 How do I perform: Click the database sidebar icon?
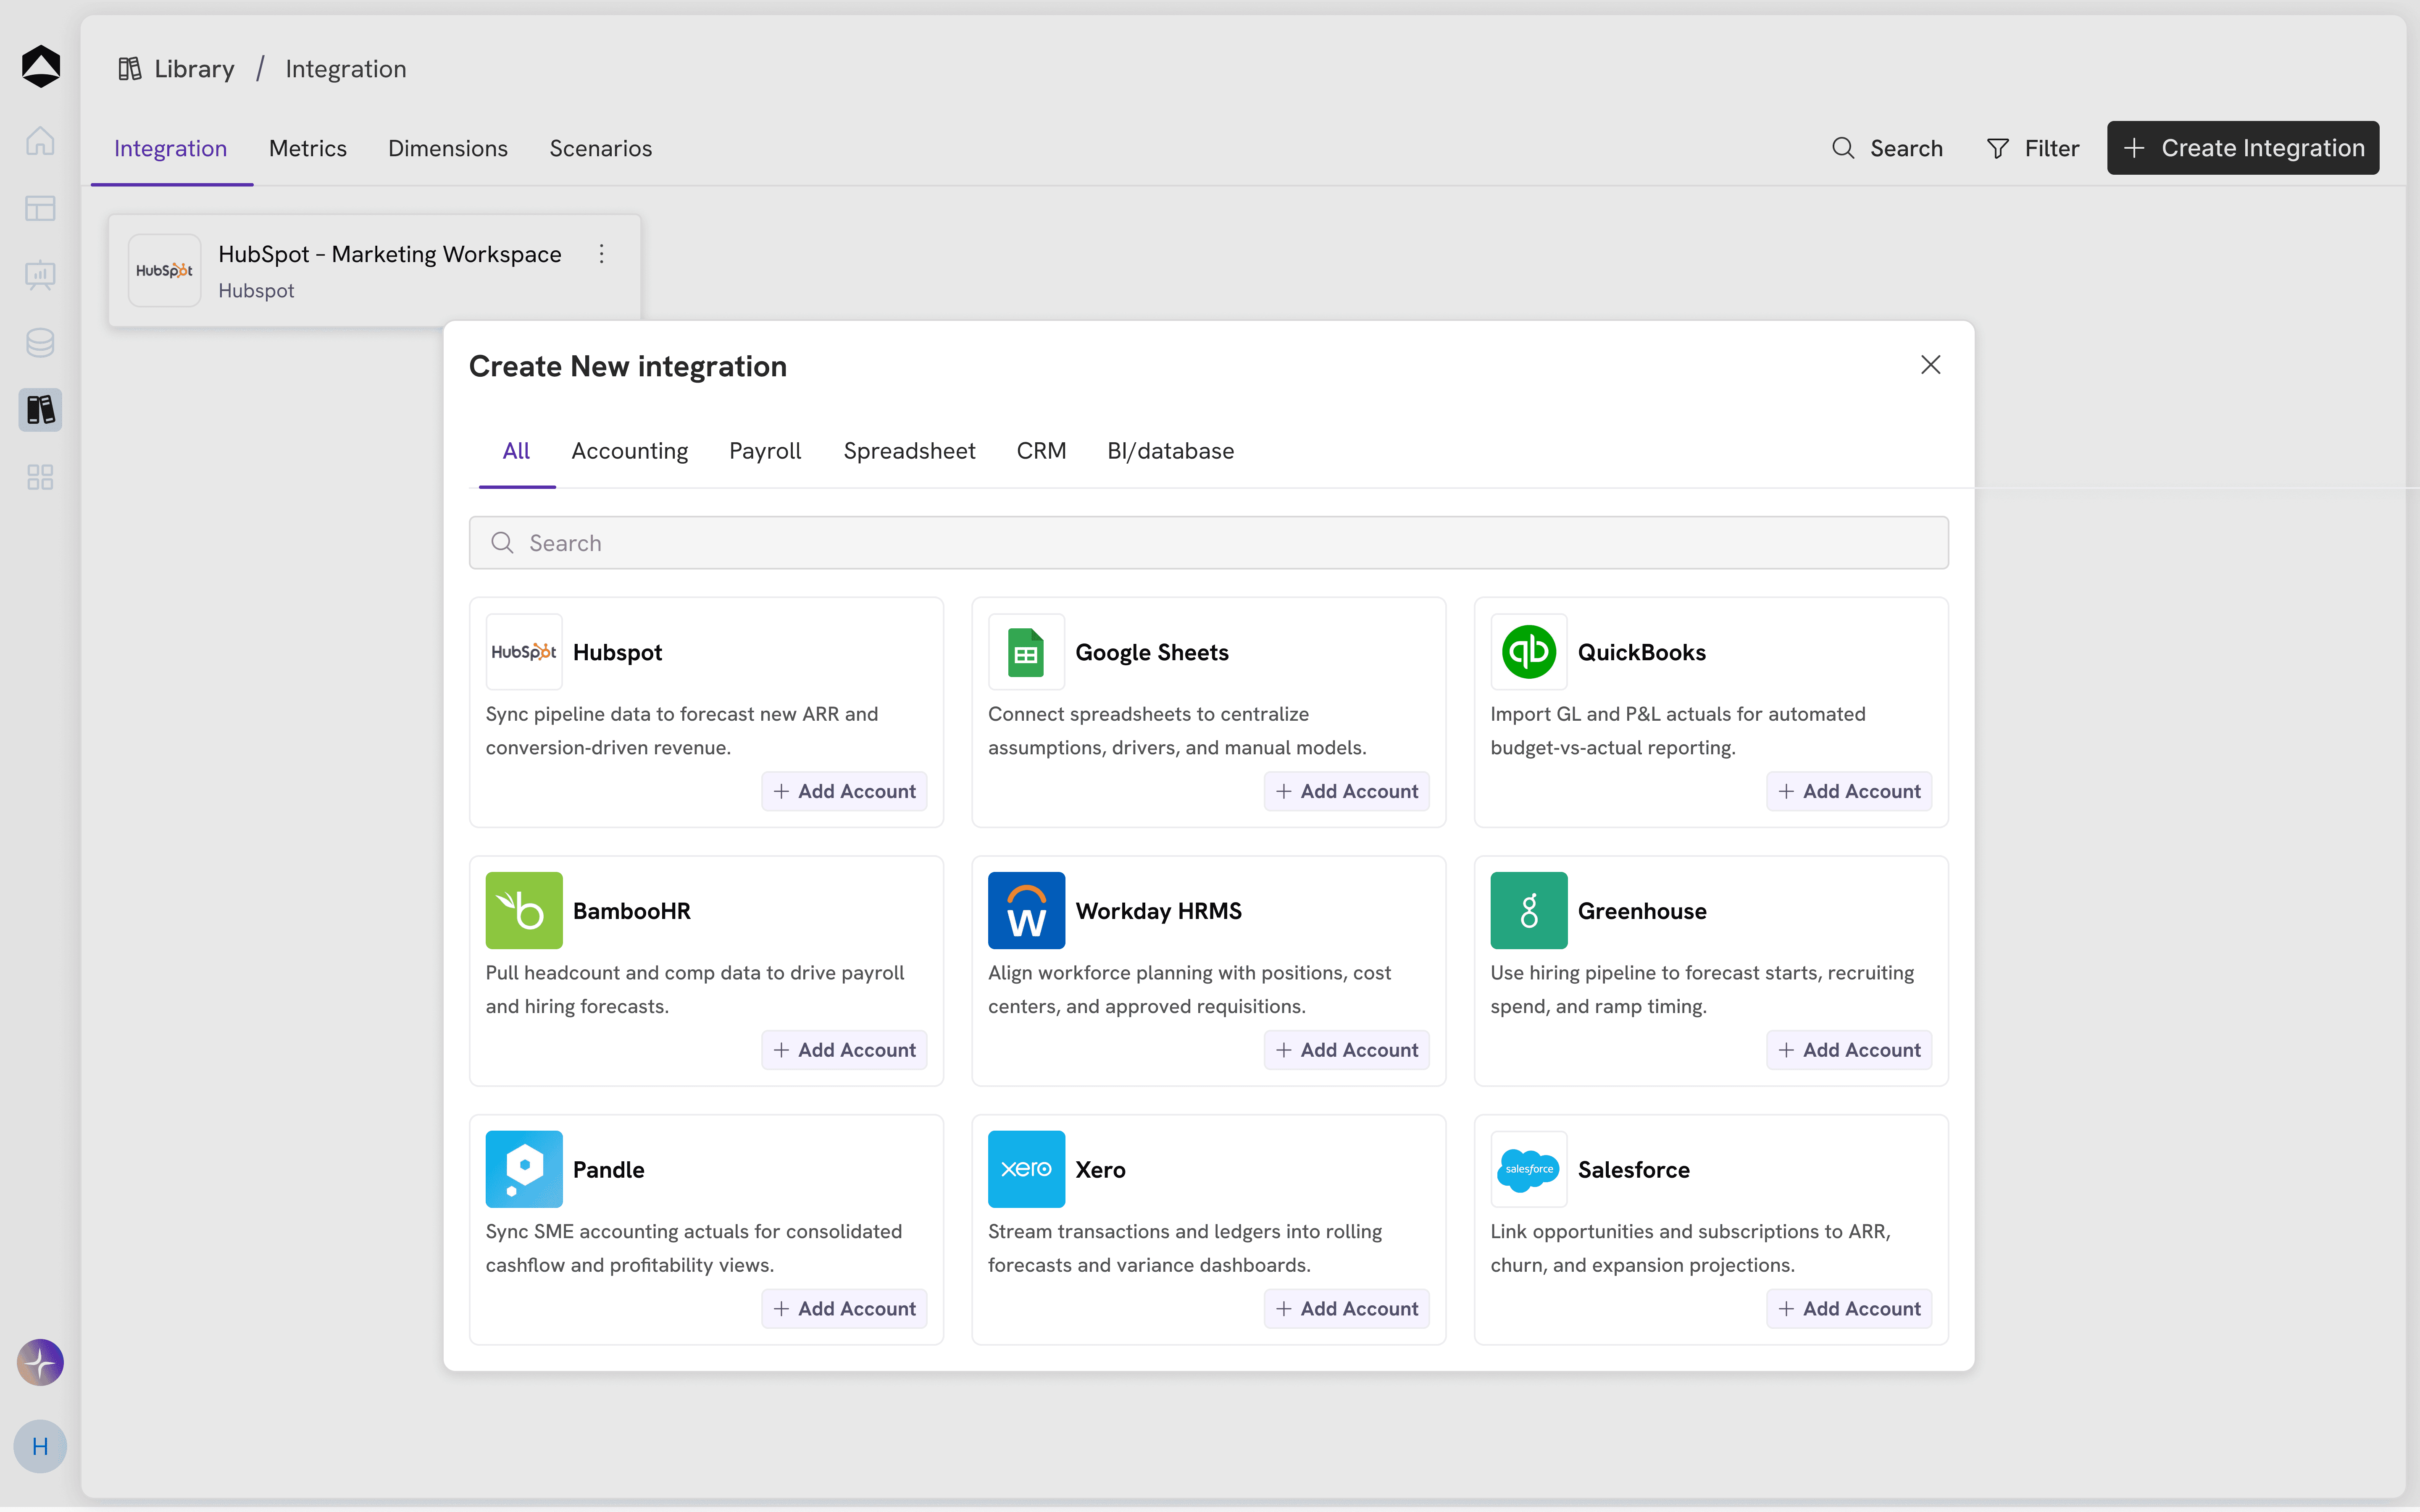coord(40,342)
